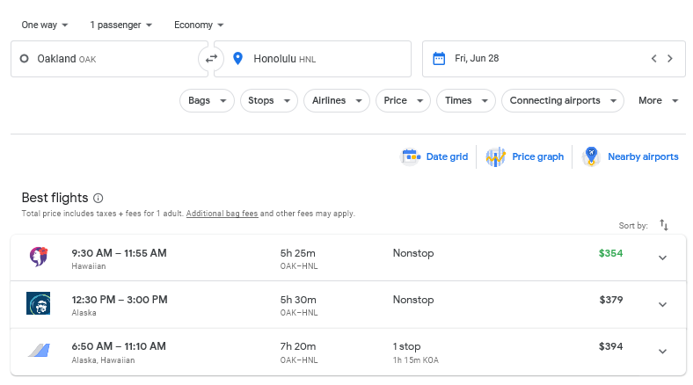Viewport: 693px width, 385px height.
Task: Open the Connecting airports filter
Action: click(x=562, y=101)
